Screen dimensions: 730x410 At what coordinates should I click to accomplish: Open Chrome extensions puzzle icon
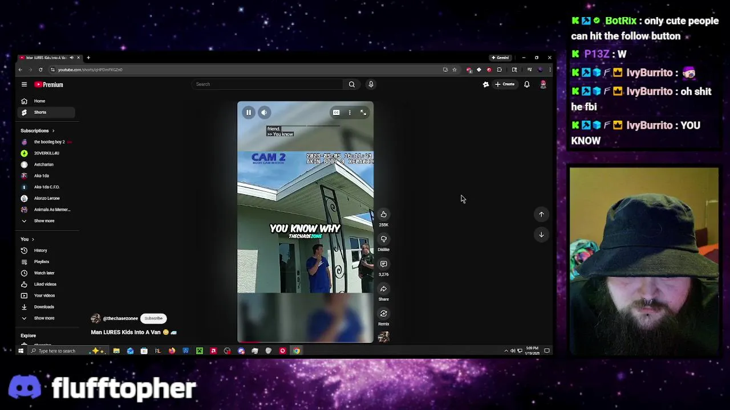[x=500, y=69]
